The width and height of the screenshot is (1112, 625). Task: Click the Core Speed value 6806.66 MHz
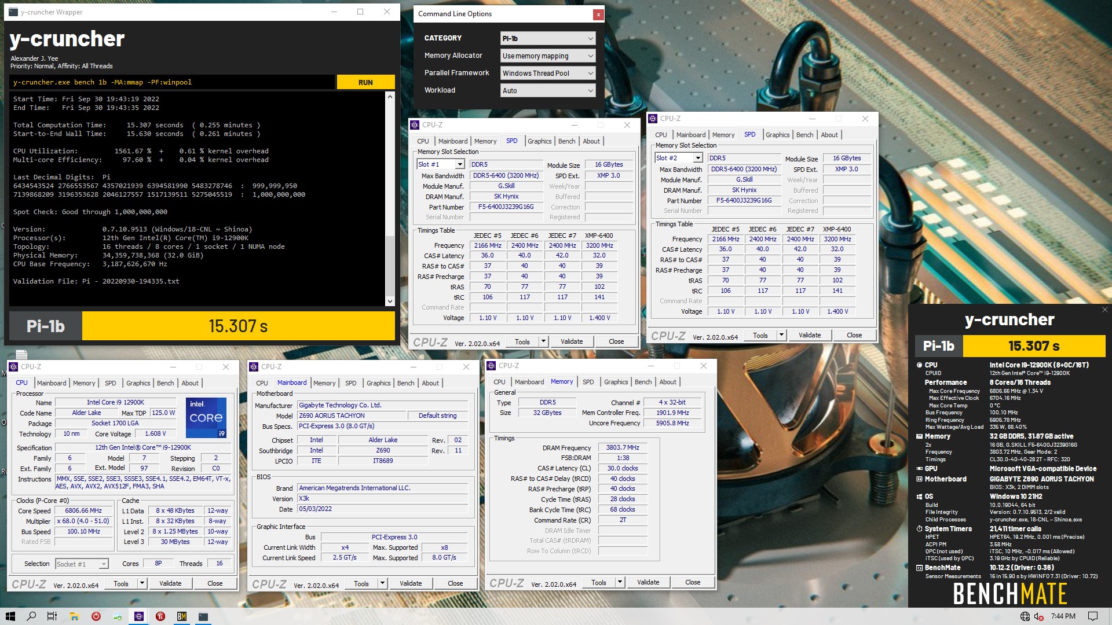click(83, 511)
